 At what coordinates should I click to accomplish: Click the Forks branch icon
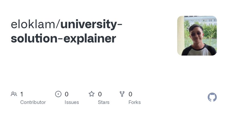click(x=122, y=94)
